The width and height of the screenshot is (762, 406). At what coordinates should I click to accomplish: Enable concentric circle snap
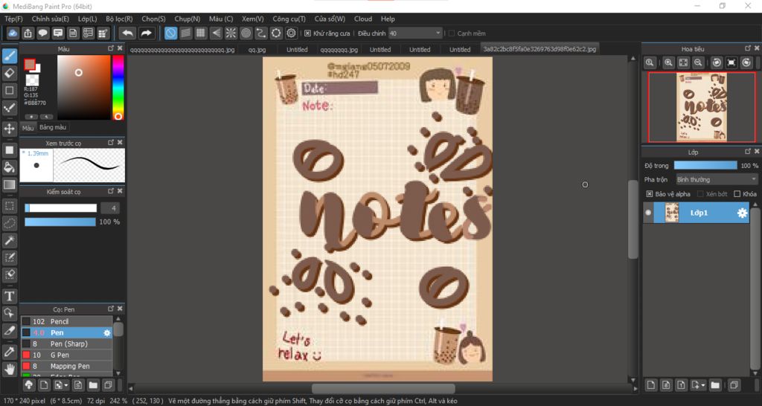(246, 33)
